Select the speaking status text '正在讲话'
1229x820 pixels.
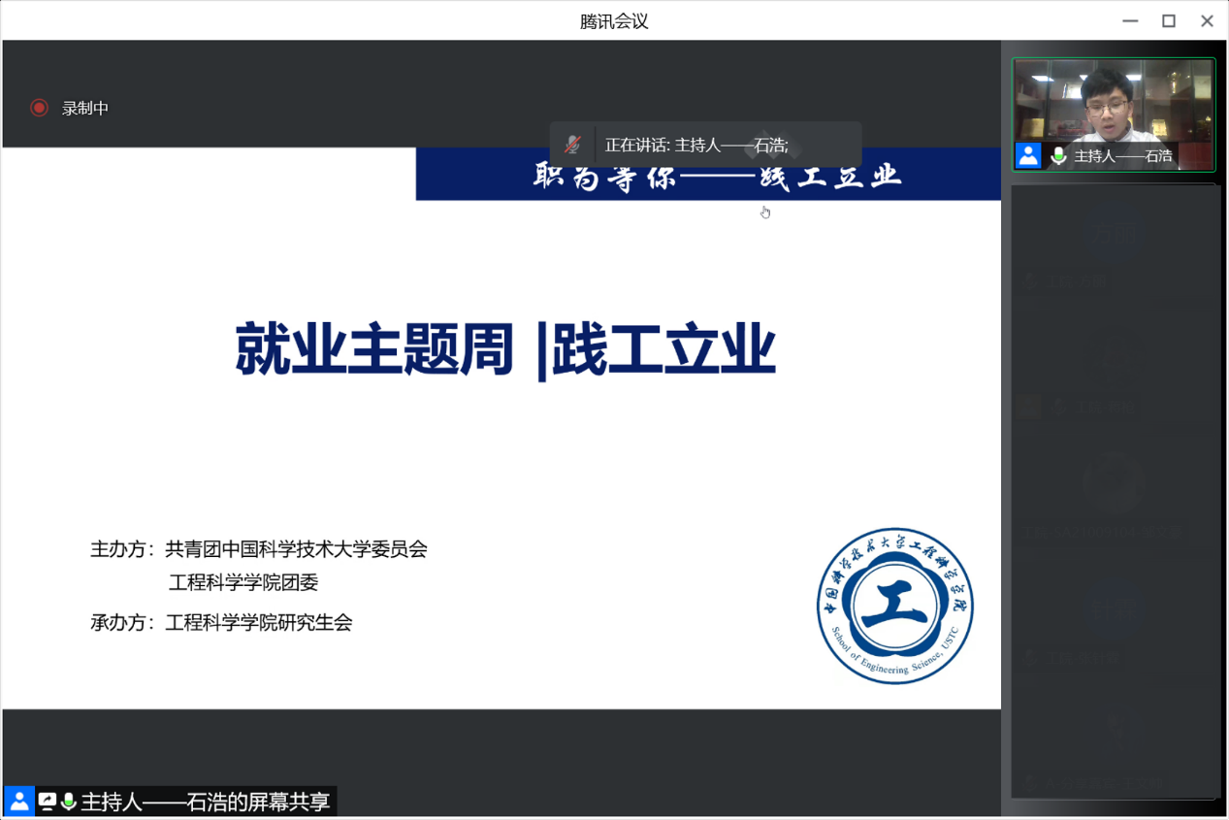[634, 146]
